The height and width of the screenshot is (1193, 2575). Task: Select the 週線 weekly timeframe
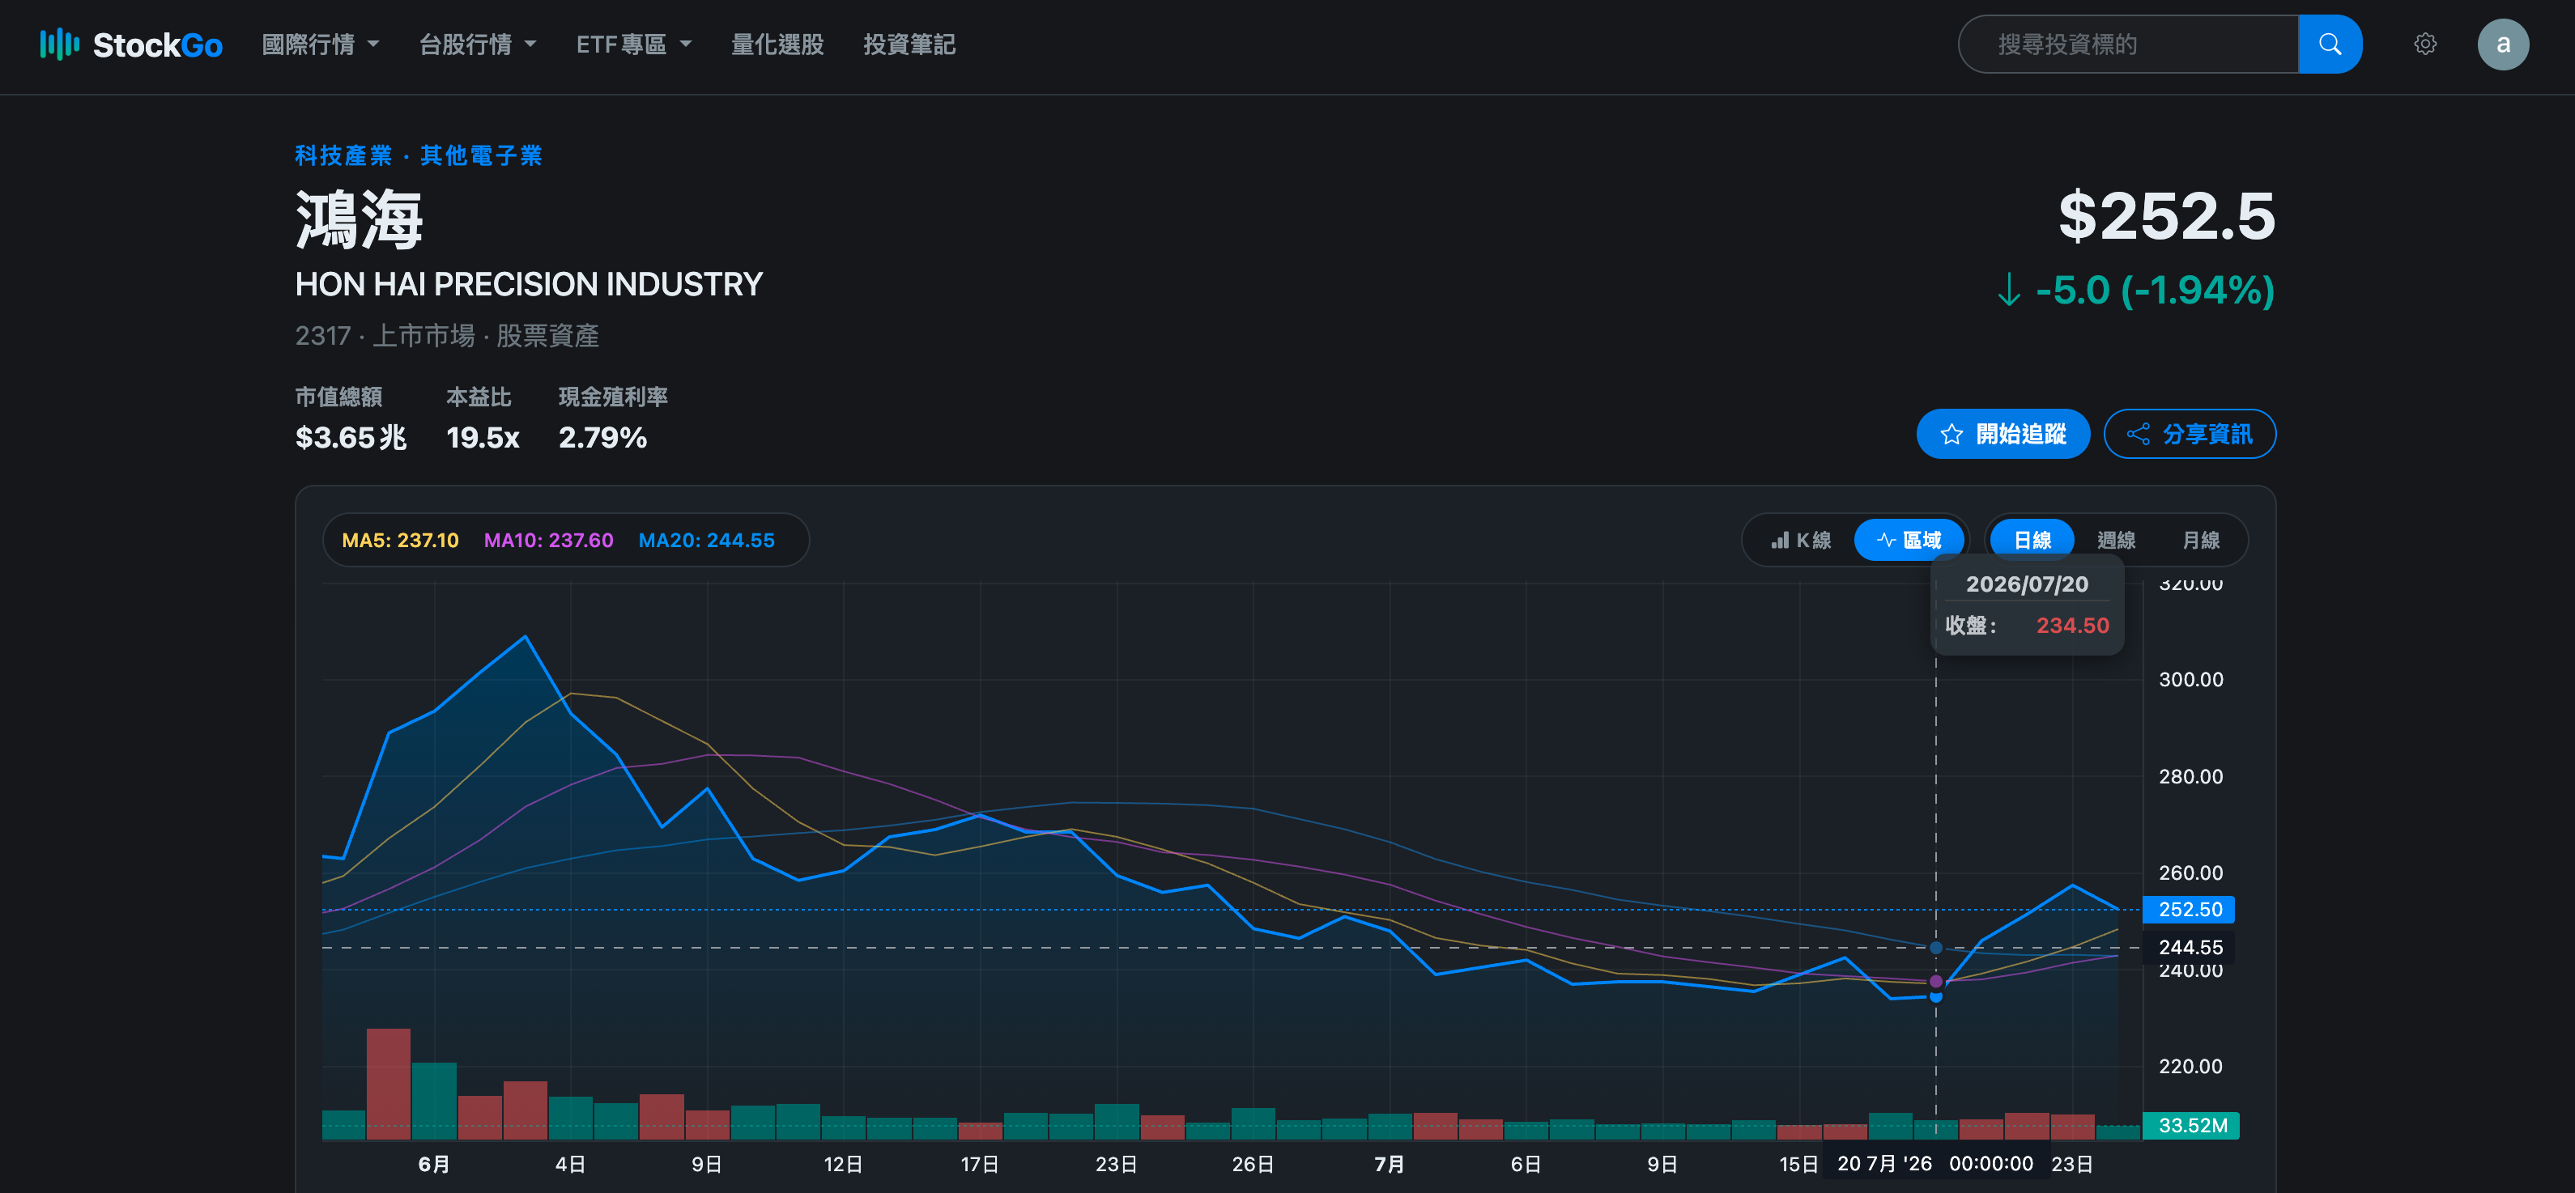click(x=2115, y=541)
